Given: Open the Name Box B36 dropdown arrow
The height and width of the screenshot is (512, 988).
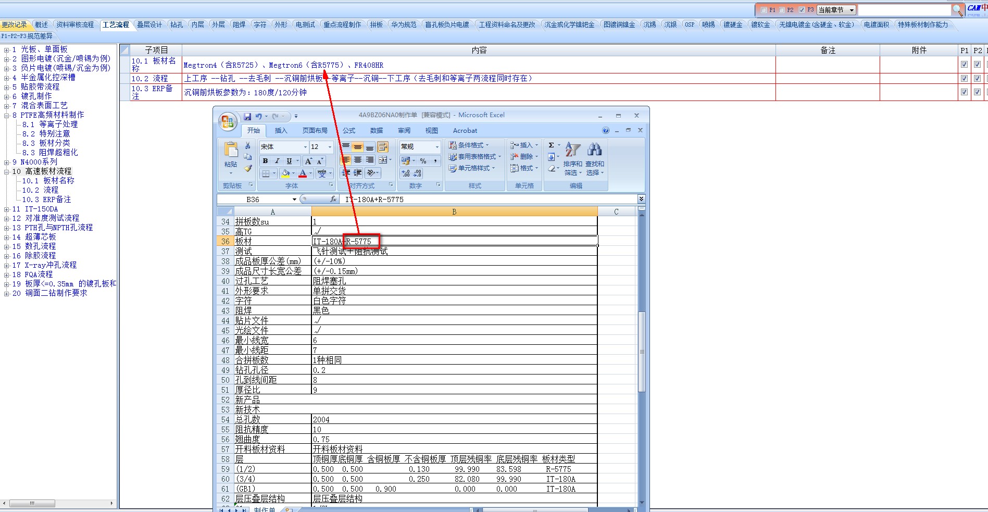Looking at the screenshot, I should pyautogui.click(x=294, y=199).
